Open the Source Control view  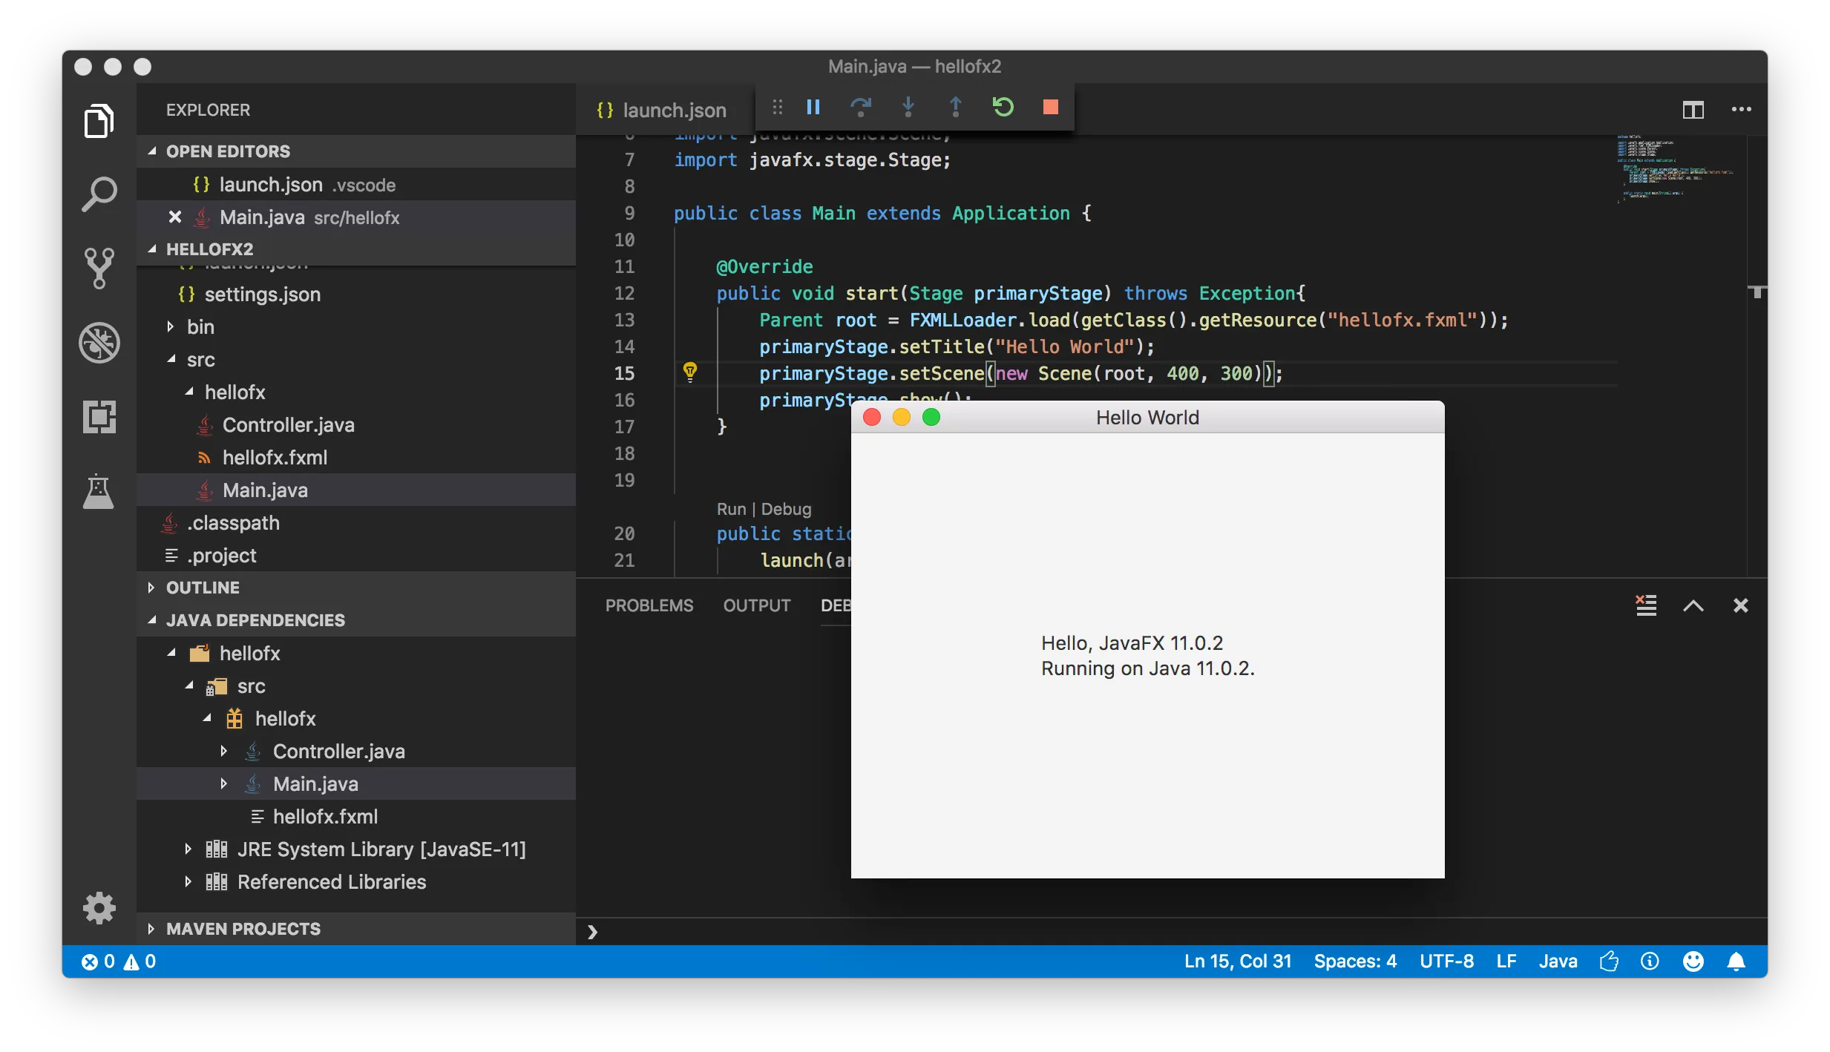coord(99,268)
